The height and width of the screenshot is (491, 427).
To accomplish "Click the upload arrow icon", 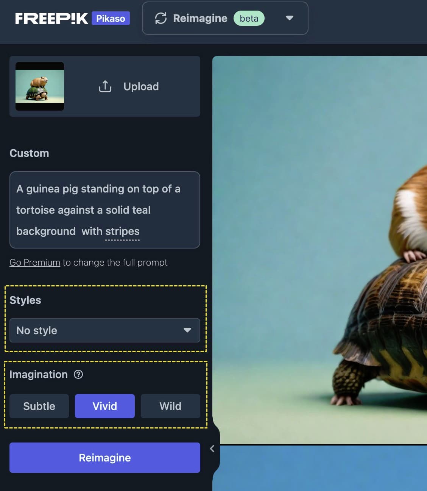I will 105,86.
